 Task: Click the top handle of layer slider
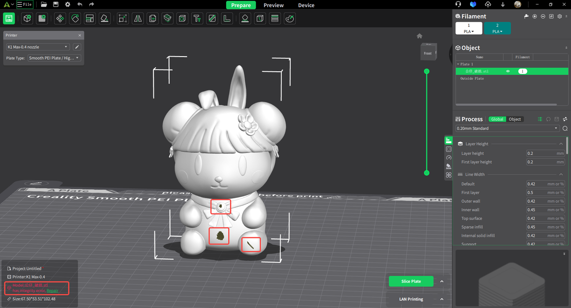[x=426, y=71]
